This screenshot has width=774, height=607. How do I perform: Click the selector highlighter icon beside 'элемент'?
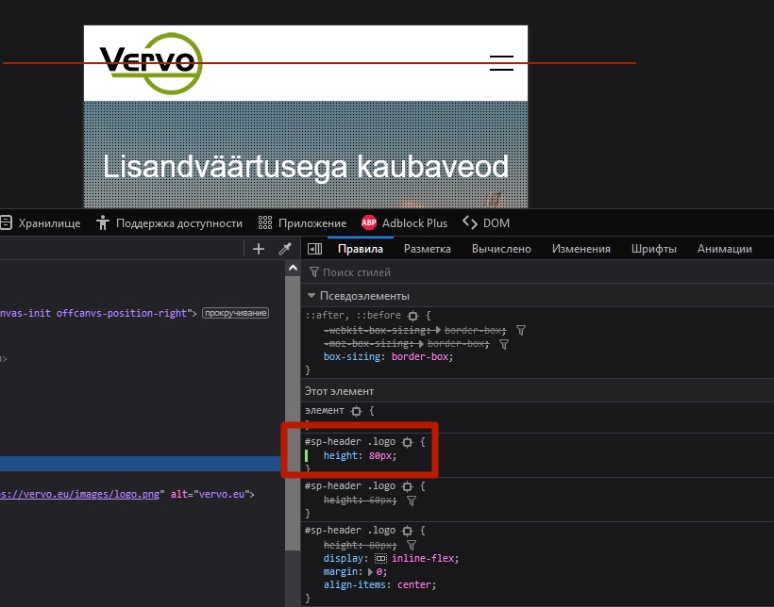click(x=356, y=411)
